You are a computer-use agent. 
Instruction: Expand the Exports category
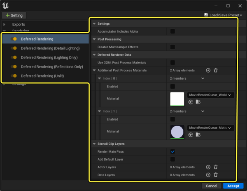5,24
